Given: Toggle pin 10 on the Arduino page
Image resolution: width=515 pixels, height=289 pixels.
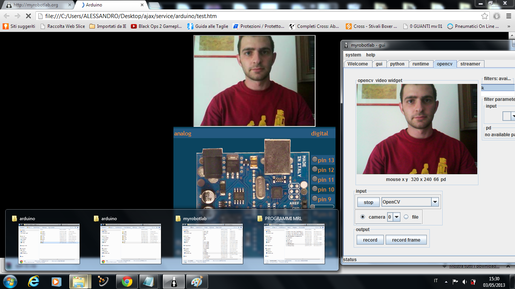Looking at the screenshot, I should (315, 189).
